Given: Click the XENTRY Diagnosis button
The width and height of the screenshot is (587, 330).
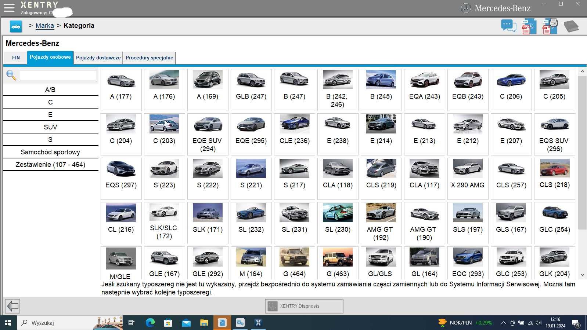Looking at the screenshot, I should click(x=304, y=306).
